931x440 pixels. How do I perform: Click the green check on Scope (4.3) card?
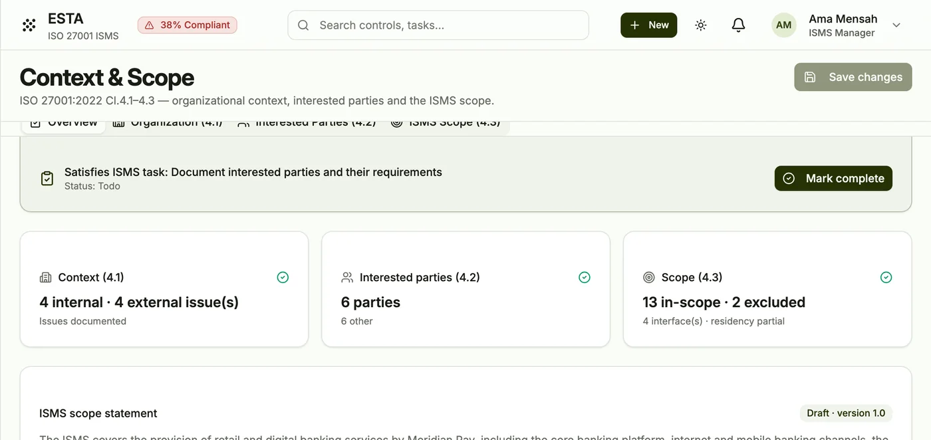tap(886, 277)
